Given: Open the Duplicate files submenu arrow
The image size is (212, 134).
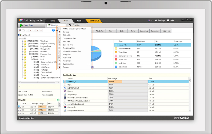Looking at the screenshot, I should coord(89,64).
